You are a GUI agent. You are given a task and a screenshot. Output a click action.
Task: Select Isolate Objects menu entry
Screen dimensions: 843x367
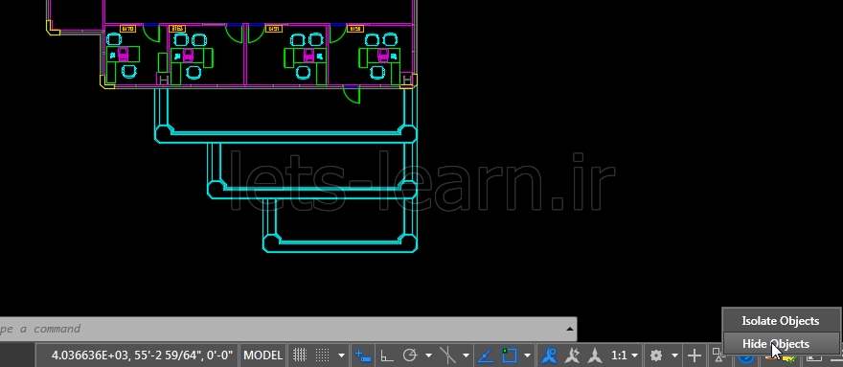point(780,321)
